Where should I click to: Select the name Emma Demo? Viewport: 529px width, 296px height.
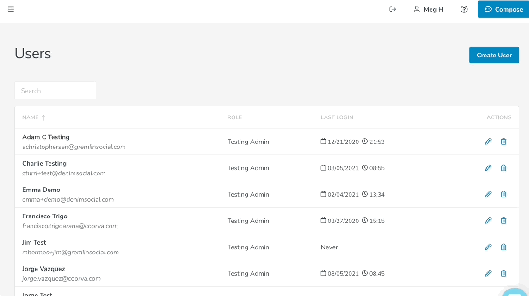tap(41, 190)
